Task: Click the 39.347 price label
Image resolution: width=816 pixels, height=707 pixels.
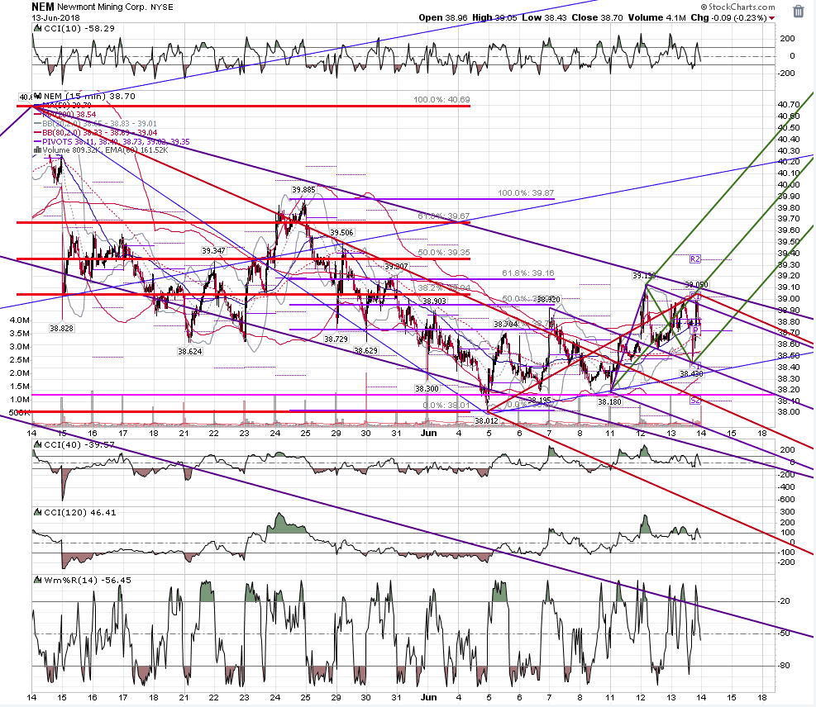Action: tap(213, 250)
